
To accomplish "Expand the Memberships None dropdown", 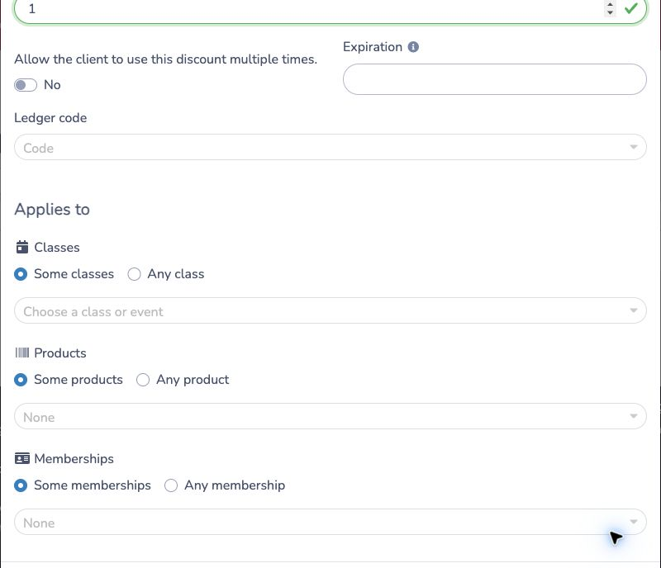I will pos(330,522).
